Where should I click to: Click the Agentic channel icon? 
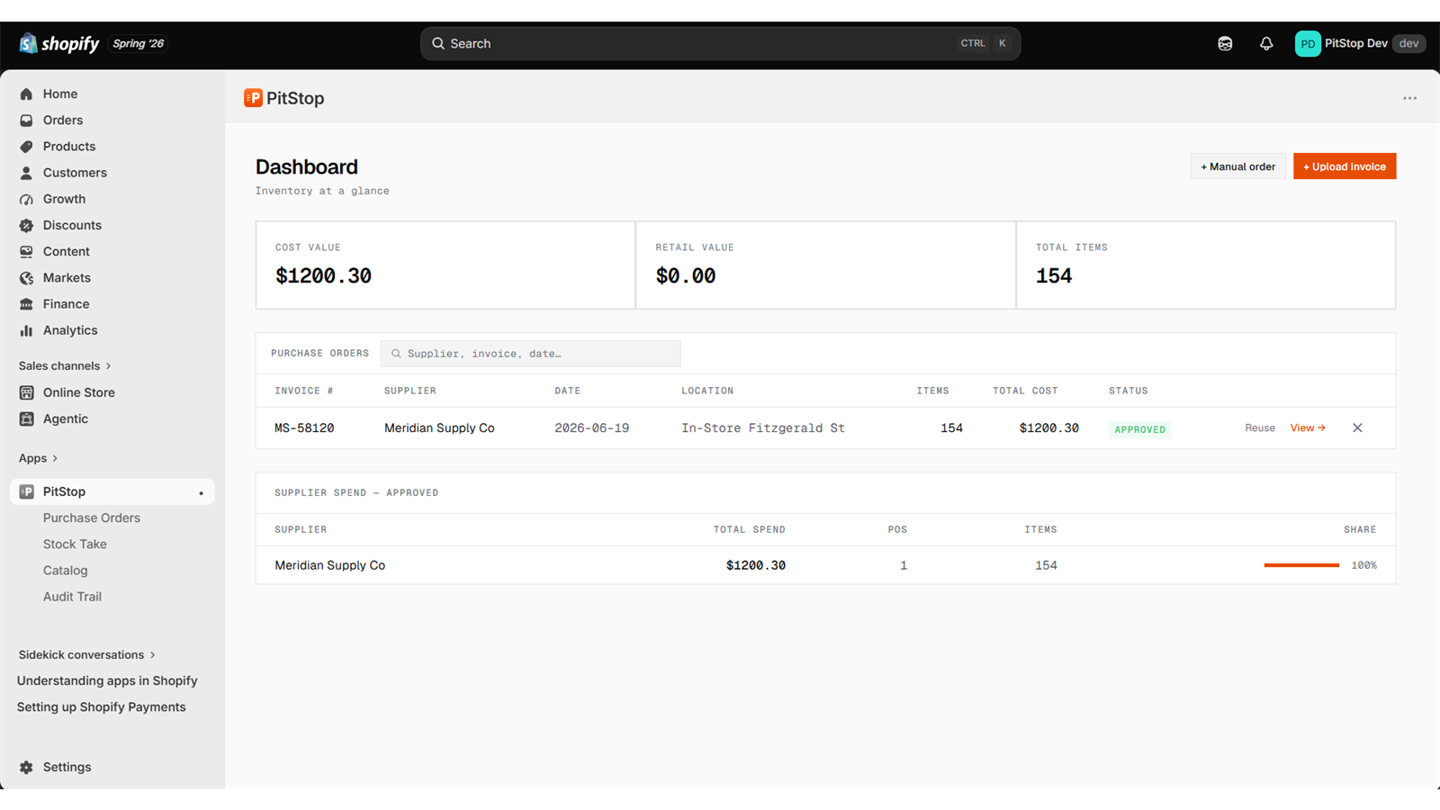click(x=26, y=418)
